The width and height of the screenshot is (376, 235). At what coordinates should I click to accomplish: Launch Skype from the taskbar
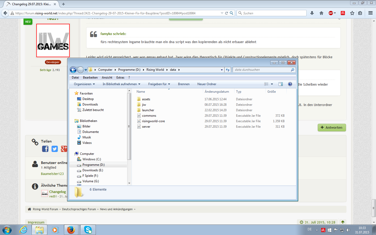[88, 230]
